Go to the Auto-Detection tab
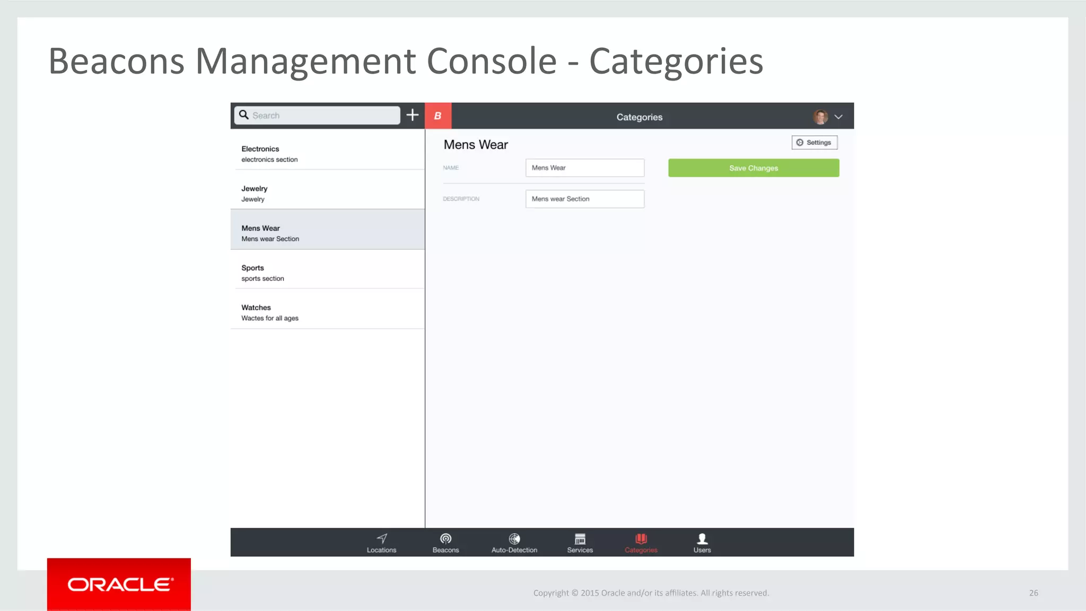The height and width of the screenshot is (611, 1086). [x=514, y=543]
